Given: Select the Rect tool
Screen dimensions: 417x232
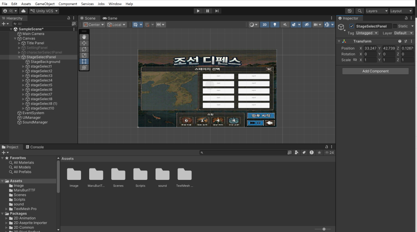Looking at the screenshot, I should [84, 61].
